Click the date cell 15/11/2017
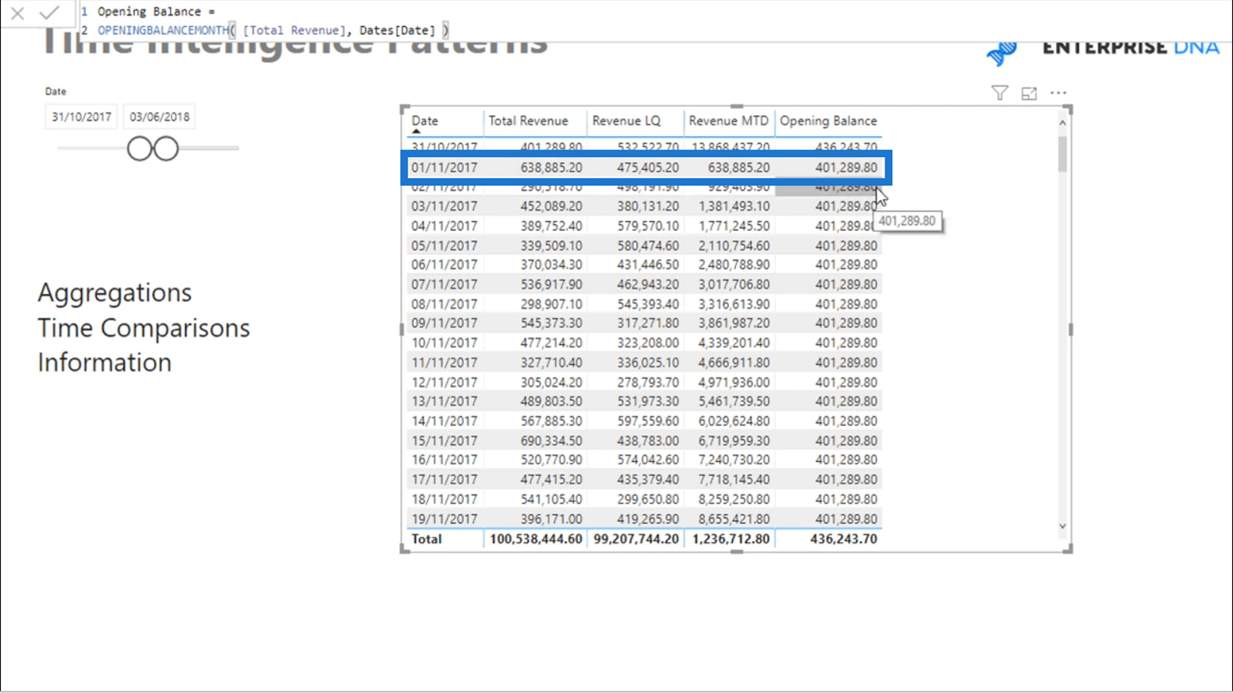Viewport: 1233px width, 693px height. (x=444, y=440)
